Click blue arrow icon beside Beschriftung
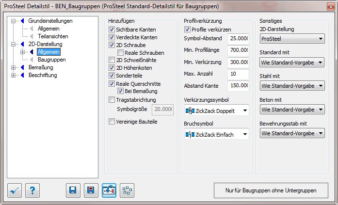 [x=22, y=75]
